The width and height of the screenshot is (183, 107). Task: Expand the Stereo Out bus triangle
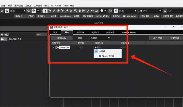click(53, 47)
